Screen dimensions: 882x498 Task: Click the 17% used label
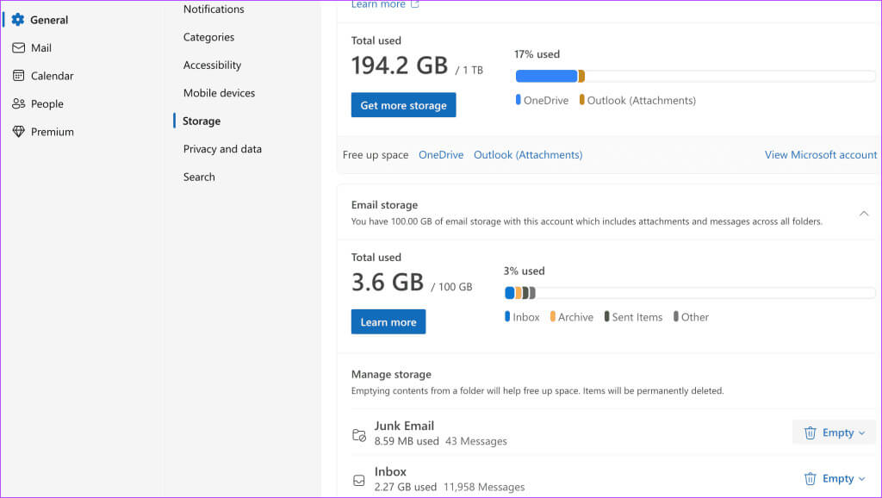(537, 54)
